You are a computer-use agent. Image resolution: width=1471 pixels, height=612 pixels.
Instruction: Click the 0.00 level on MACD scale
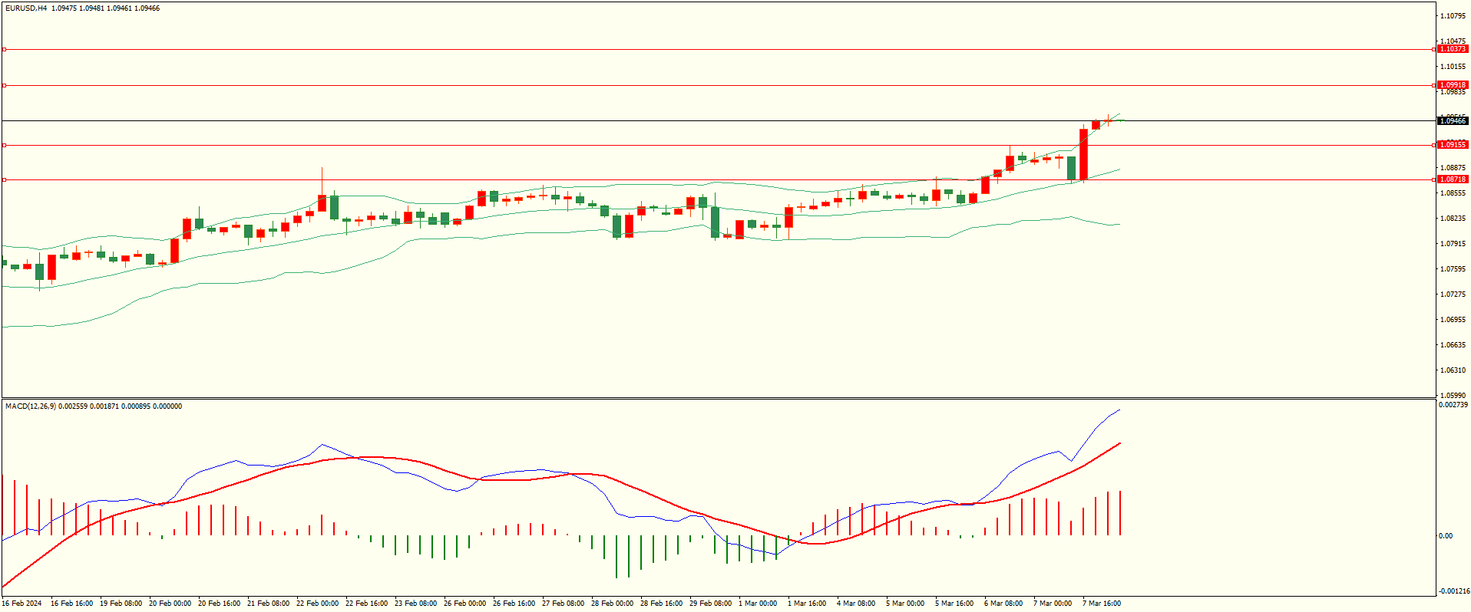[x=1445, y=536]
